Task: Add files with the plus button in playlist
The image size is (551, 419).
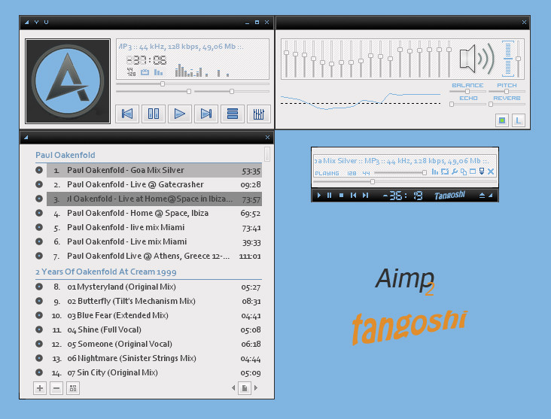Action: click(x=40, y=388)
